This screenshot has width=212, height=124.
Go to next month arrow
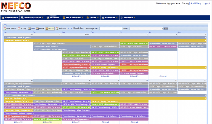71,29
